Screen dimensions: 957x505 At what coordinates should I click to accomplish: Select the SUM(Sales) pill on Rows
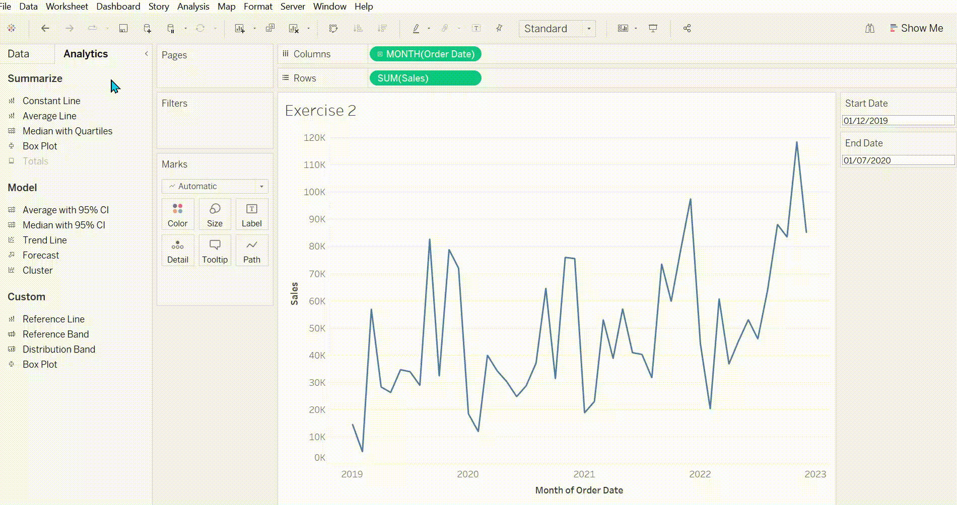click(425, 78)
